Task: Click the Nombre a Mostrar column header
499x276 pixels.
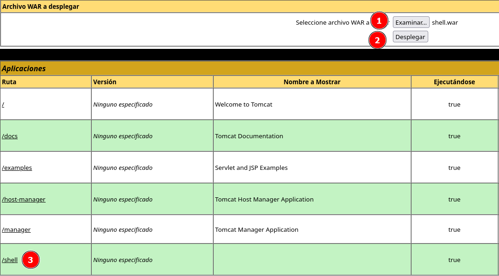Action: pyautogui.click(x=312, y=82)
